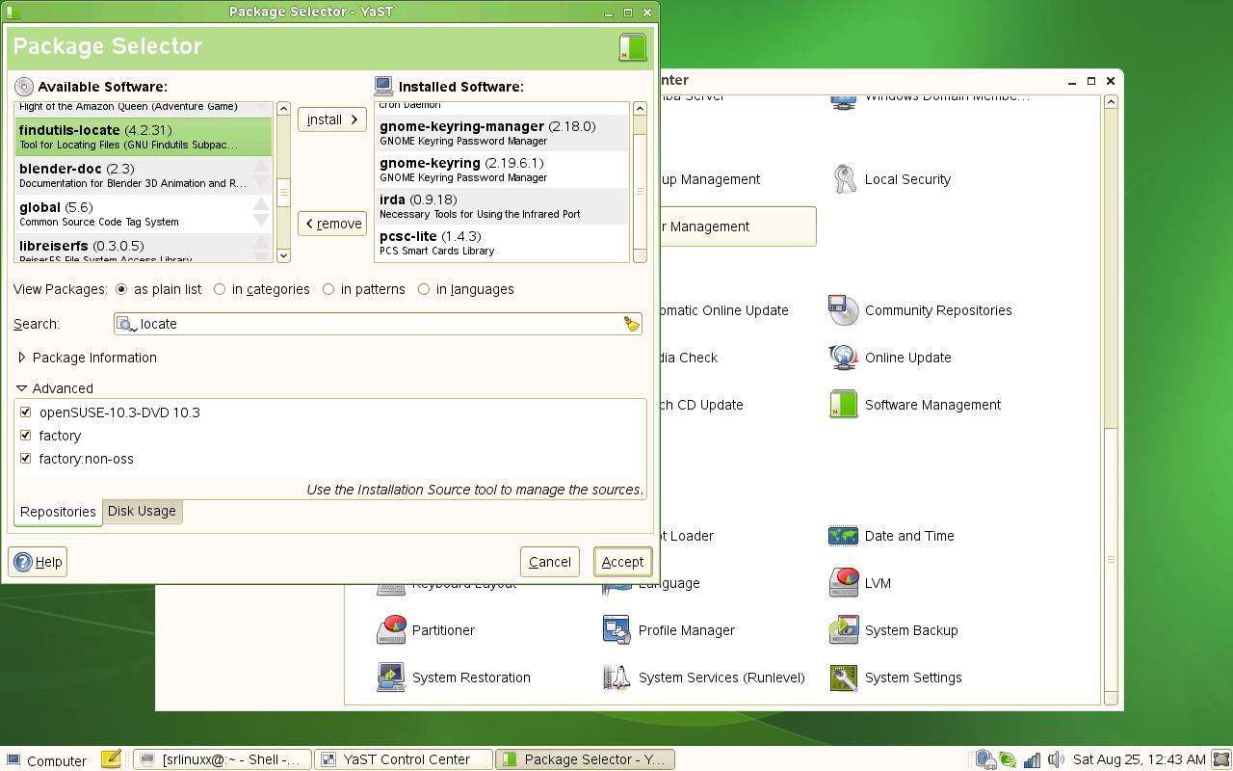Open the volume speaker tray icon

click(x=1056, y=759)
